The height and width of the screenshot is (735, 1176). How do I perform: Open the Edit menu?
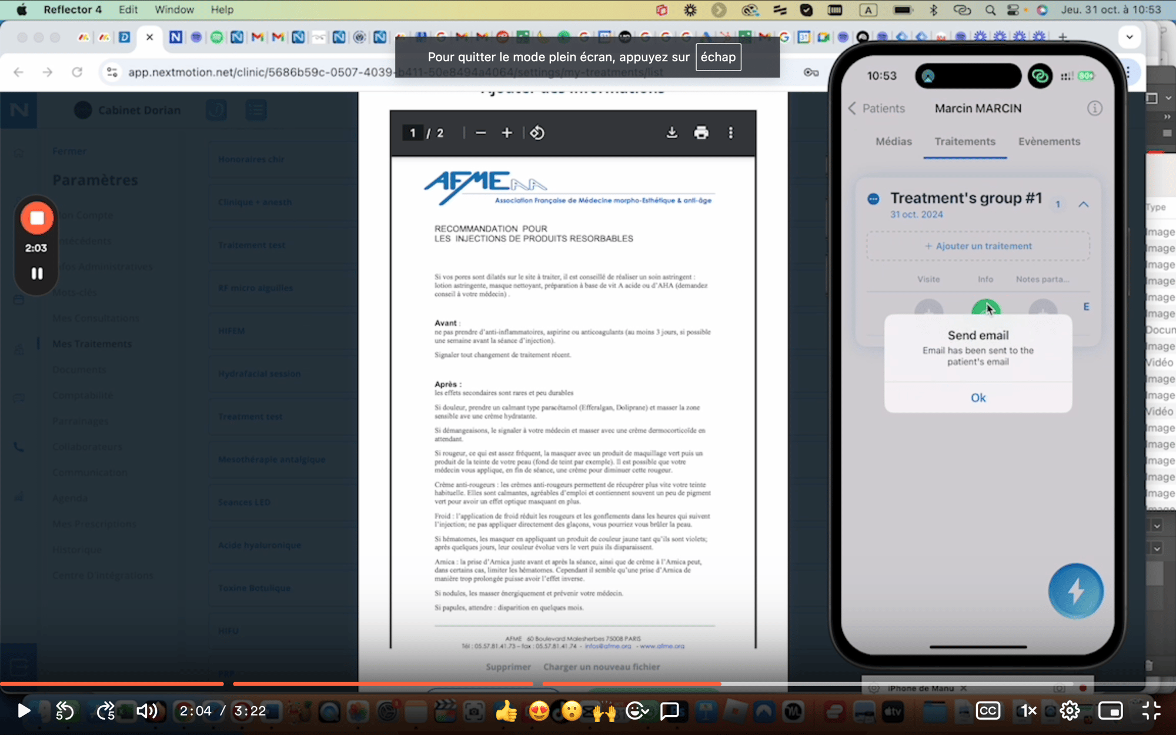(x=128, y=9)
